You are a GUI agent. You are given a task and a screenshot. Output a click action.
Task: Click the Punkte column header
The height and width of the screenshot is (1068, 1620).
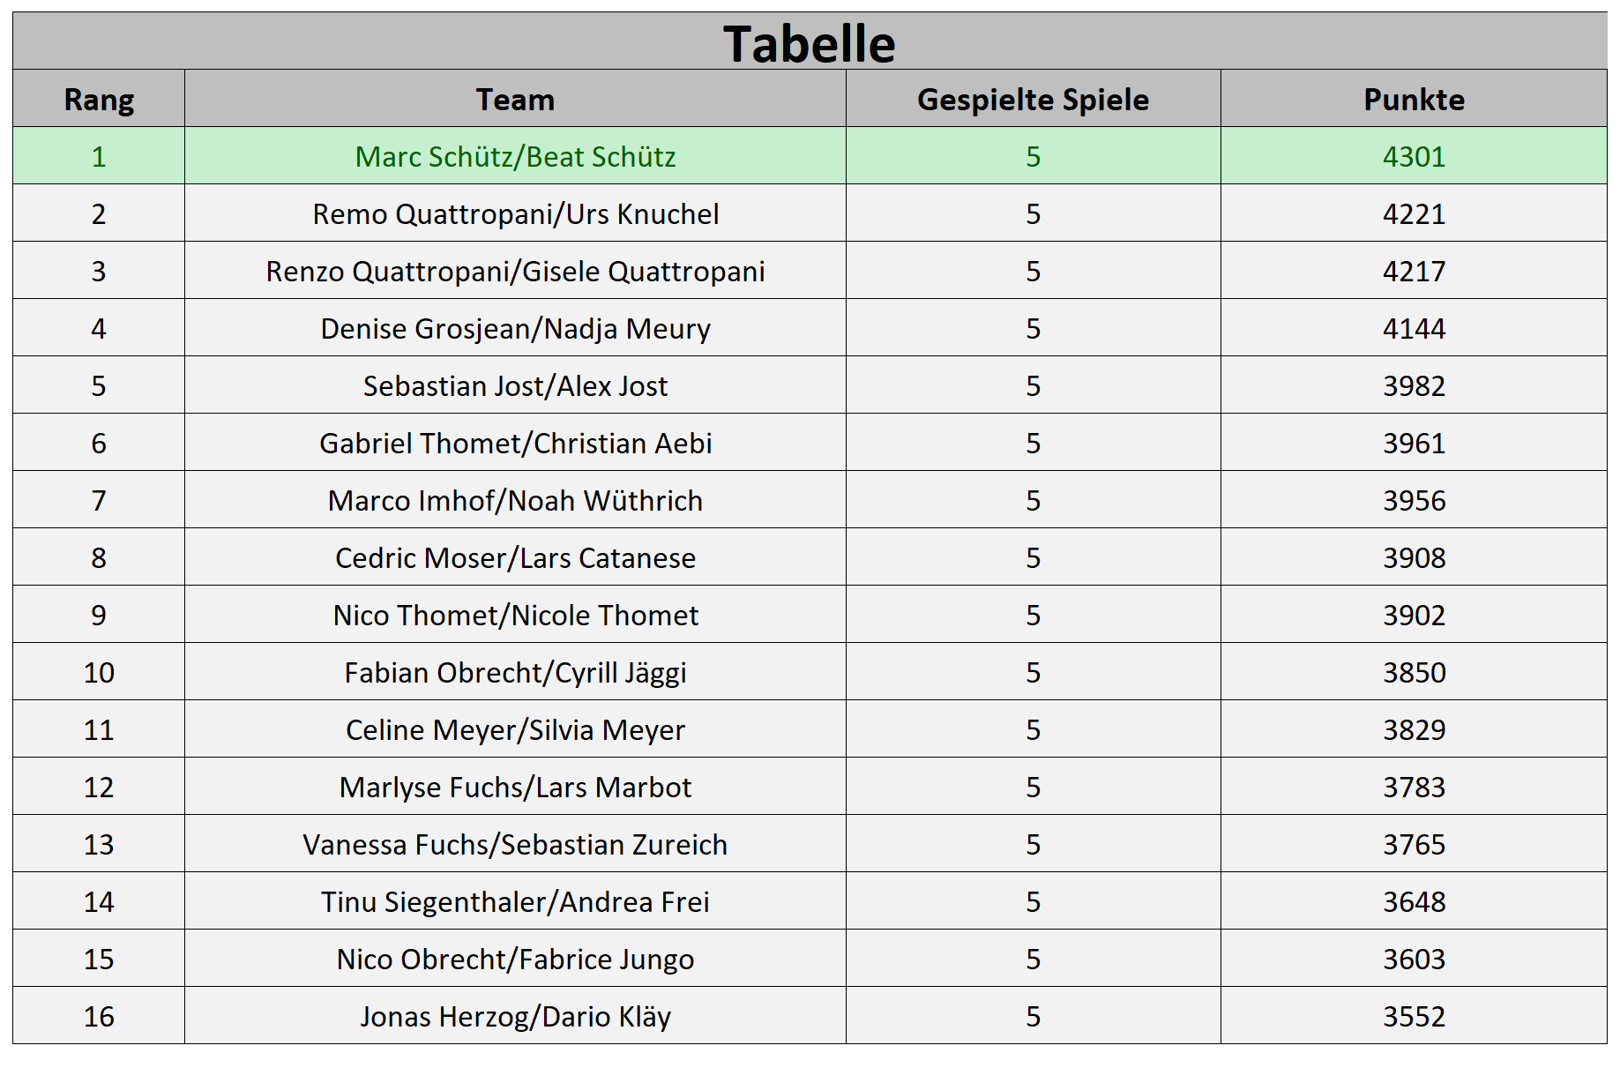pyautogui.click(x=1414, y=99)
